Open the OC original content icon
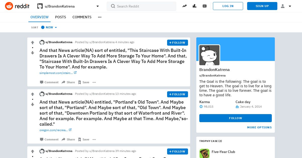Screen dimensions: 302x158 coord(205,6)
